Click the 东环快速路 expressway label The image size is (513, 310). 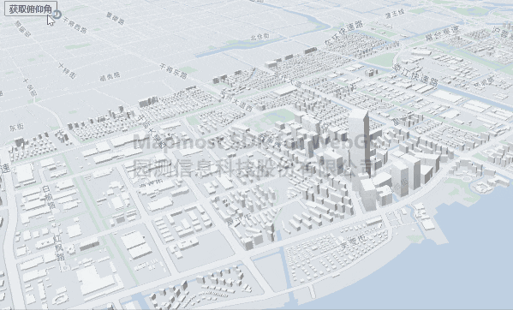(344, 33)
